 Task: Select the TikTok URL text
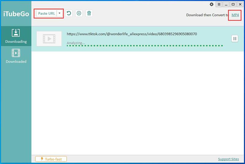[132, 34]
